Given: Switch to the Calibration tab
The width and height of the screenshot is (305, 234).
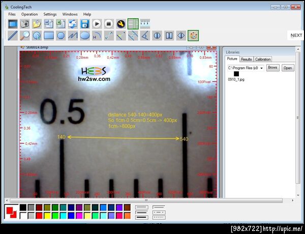Looking at the screenshot, I should click(263, 59).
